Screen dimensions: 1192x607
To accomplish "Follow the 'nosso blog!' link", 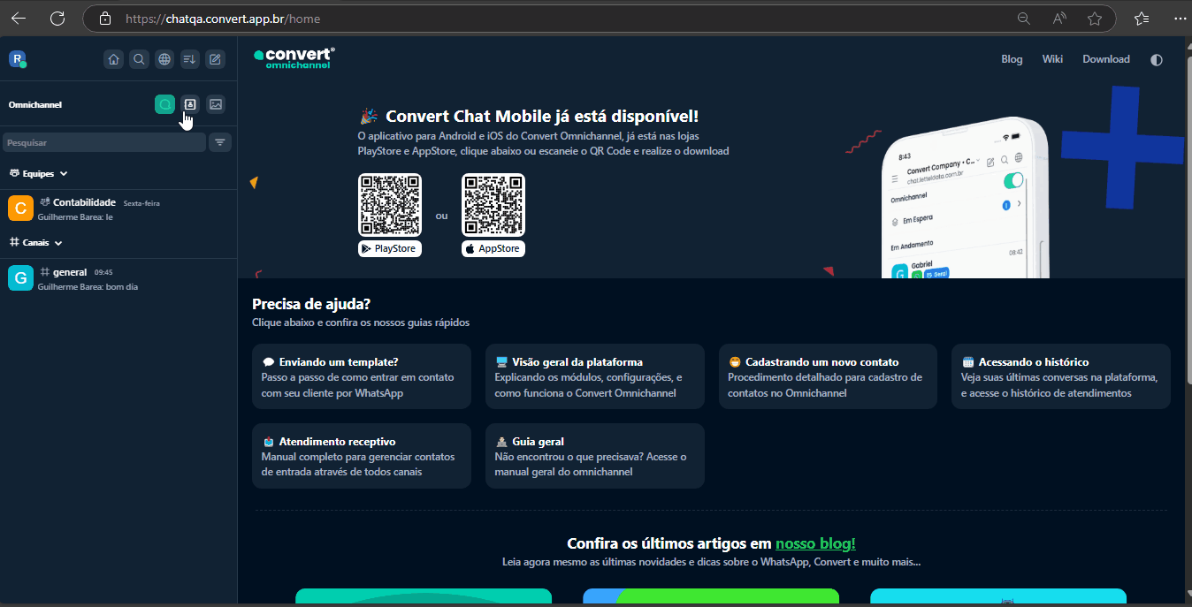I will 815,543.
